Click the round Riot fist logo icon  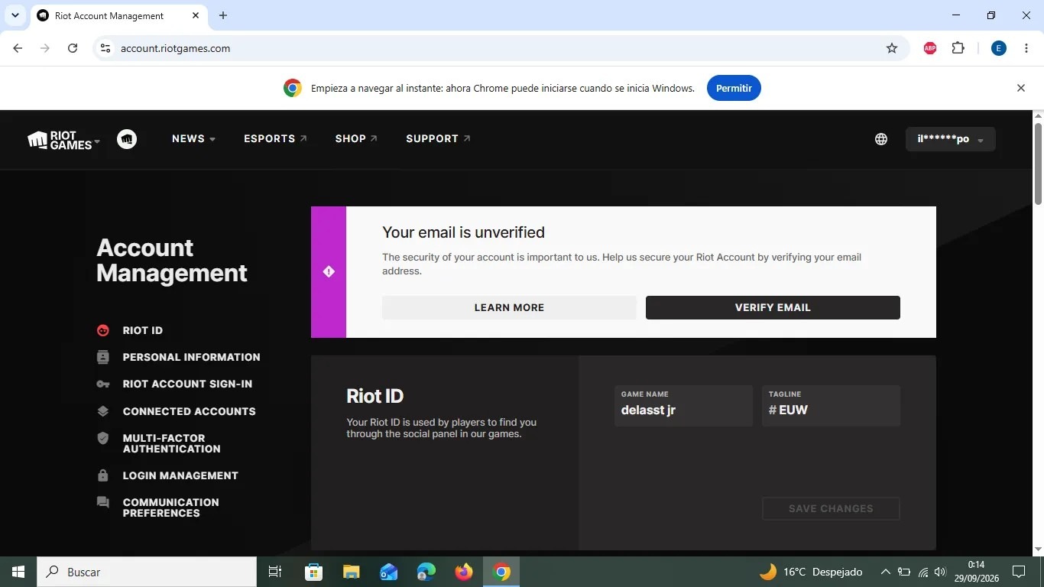pos(127,139)
